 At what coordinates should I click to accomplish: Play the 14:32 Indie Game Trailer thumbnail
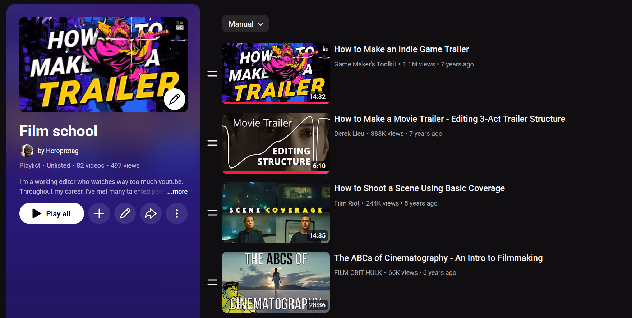point(276,74)
